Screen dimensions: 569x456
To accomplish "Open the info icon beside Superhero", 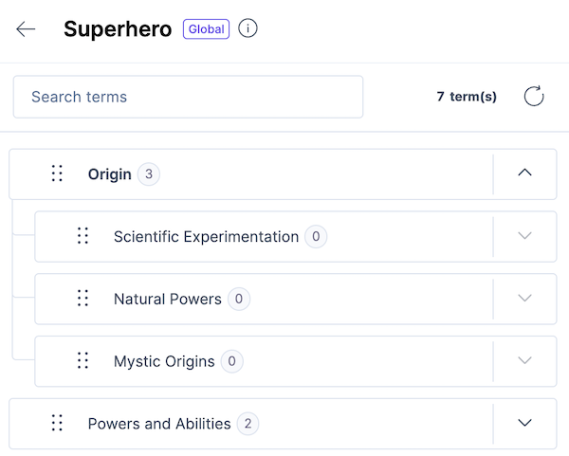I will [248, 28].
